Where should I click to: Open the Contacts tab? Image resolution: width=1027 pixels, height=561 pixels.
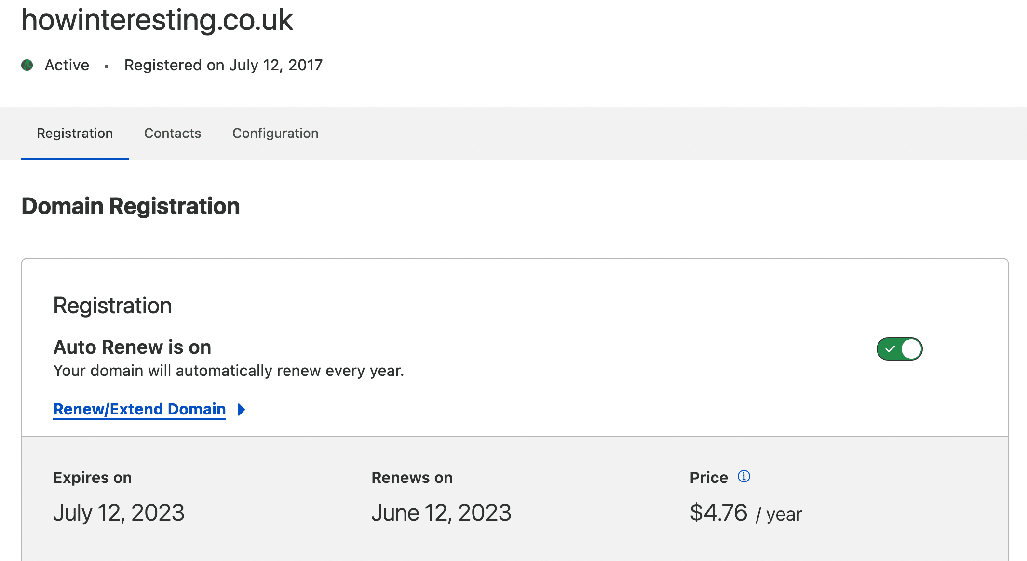[173, 134]
